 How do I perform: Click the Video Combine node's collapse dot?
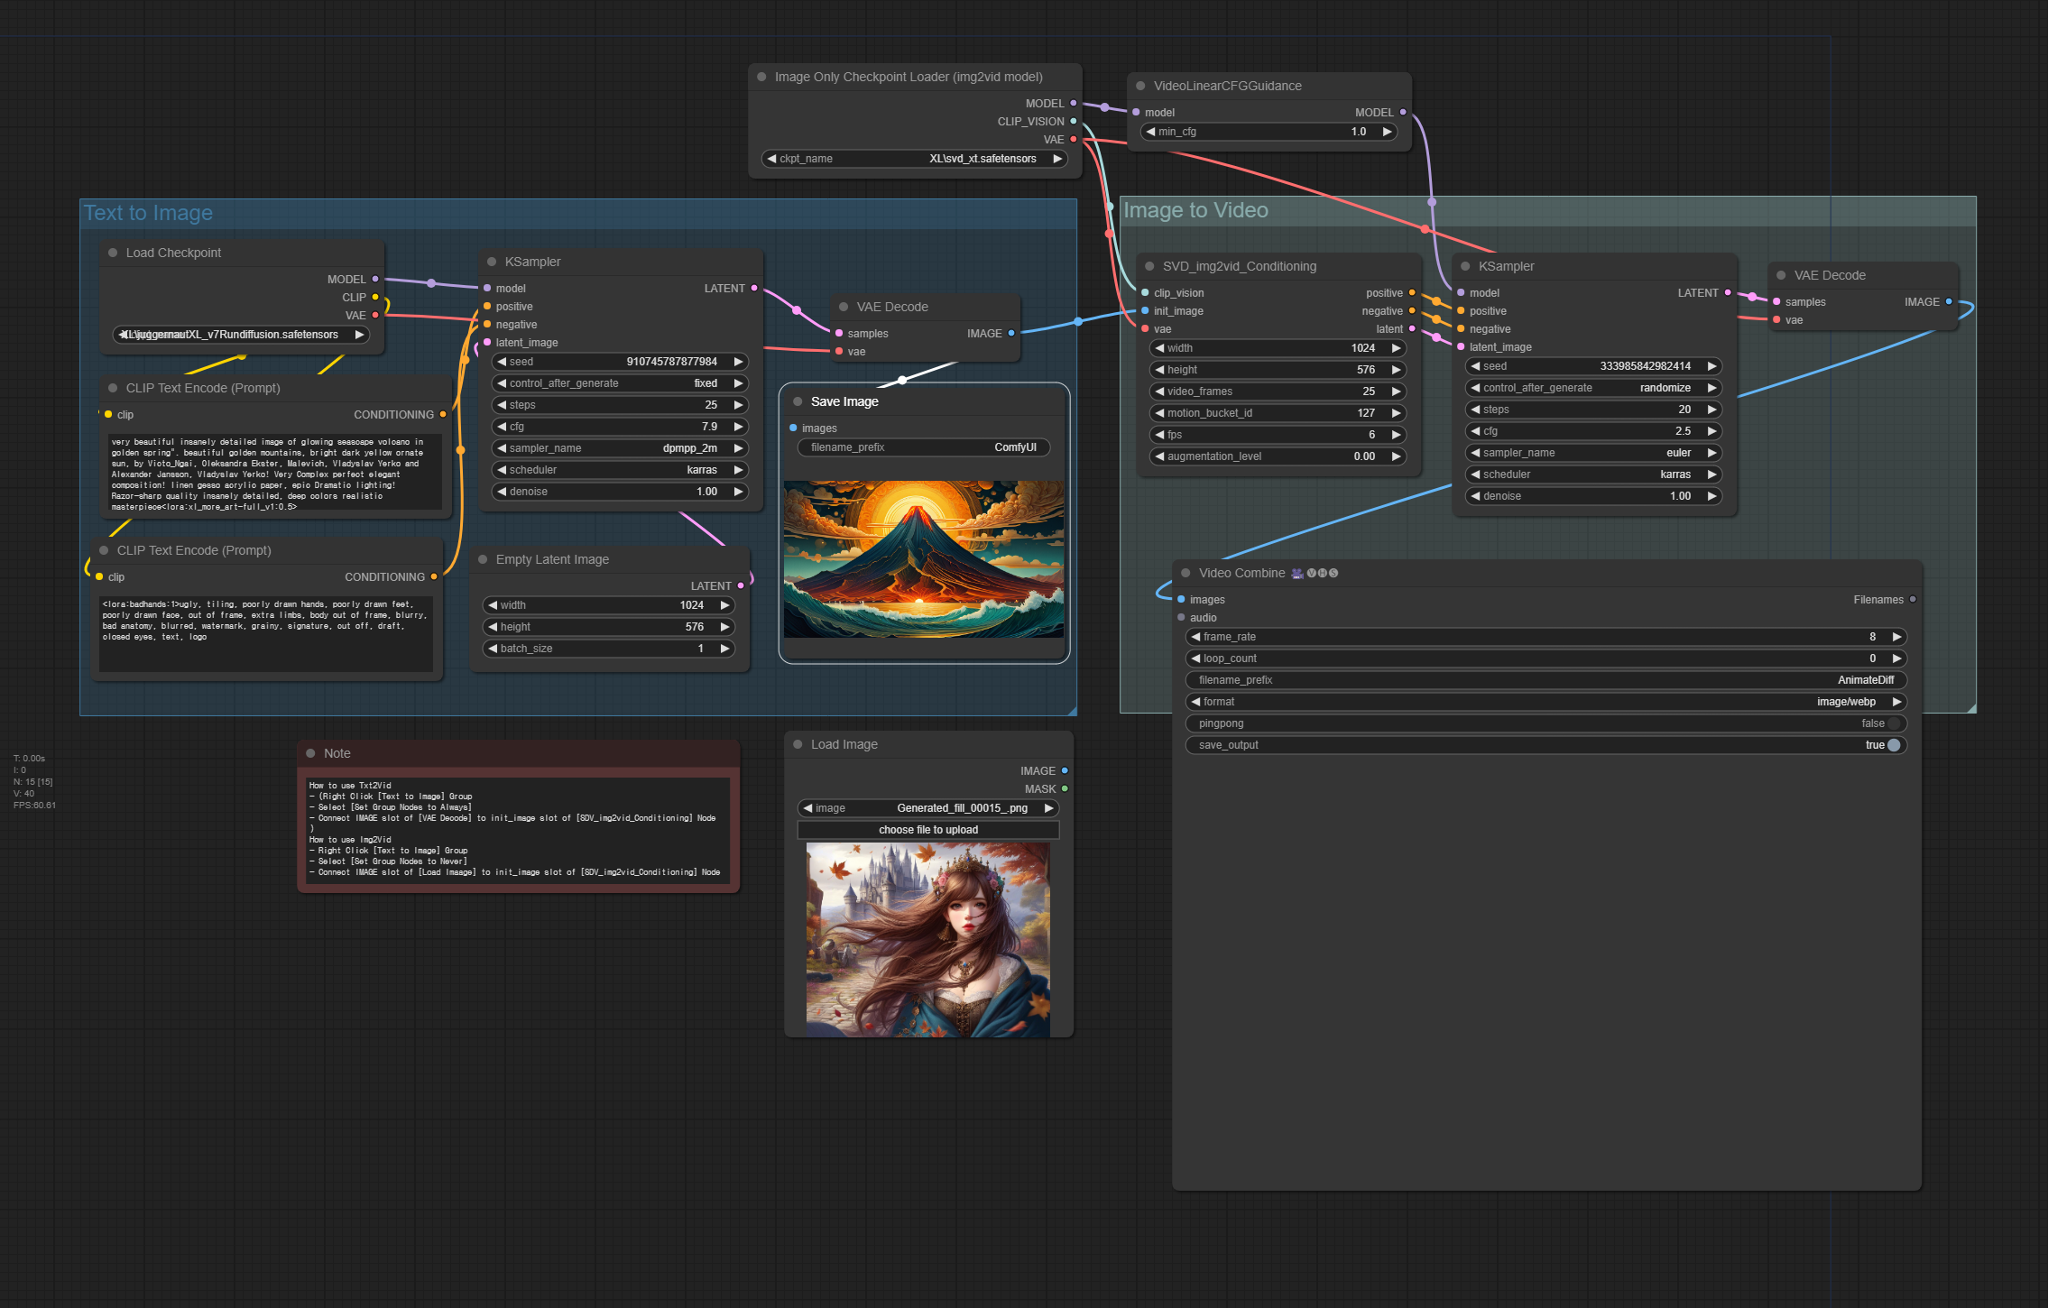(1185, 573)
